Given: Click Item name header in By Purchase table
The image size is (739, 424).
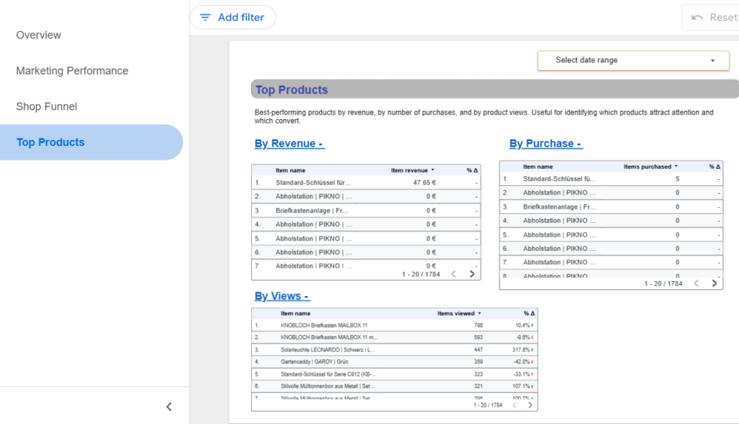Looking at the screenshot, I should pyautogui.click(x=538, y=166).
